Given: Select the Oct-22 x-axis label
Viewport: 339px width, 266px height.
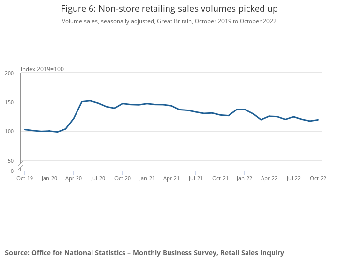Looking at the screenshot, I should (318, 178).
